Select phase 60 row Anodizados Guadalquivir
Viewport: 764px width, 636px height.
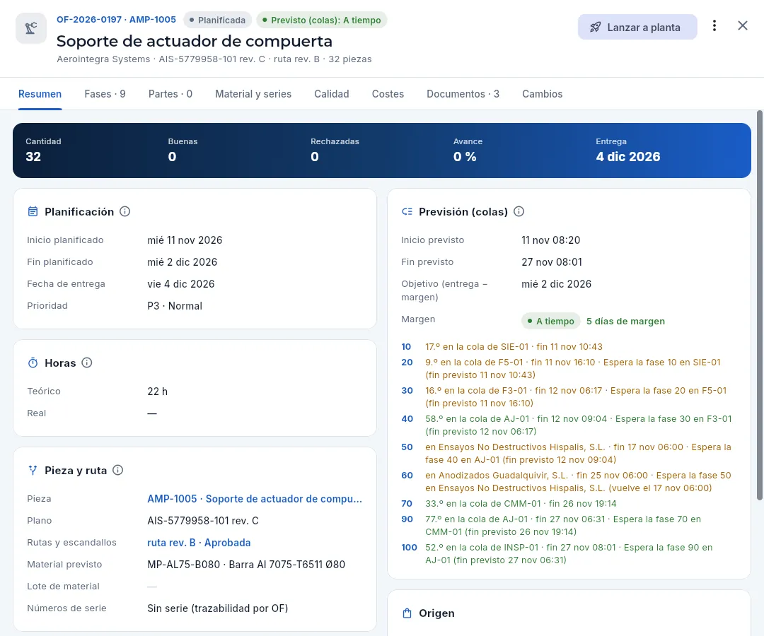567,482
